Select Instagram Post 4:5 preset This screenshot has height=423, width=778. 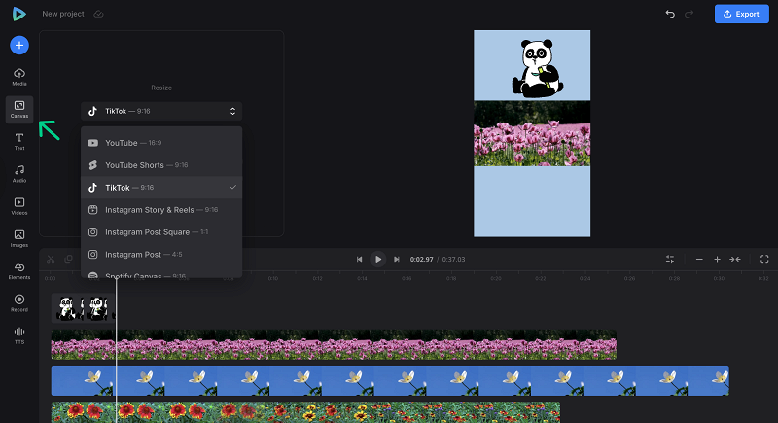coord(161,255)
